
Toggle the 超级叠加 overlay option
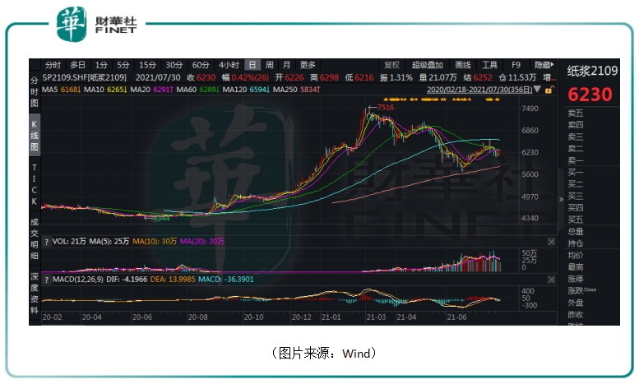coord(427,64)
